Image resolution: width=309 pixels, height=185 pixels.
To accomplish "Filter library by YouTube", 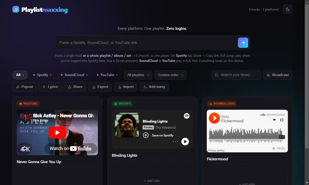I will 107,75.
